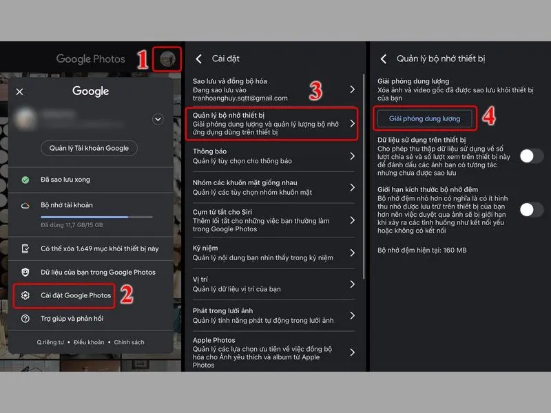This screenshot has width=551, height=413.
Task: Open Dữ liệu của bạn trong Google Photos
Action: tap(91, 272)
